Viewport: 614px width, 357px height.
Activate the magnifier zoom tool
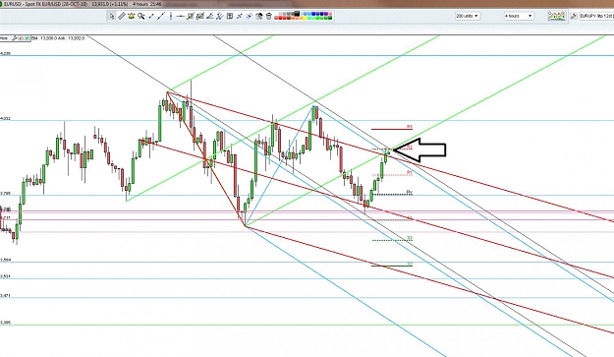pos(140,16)
